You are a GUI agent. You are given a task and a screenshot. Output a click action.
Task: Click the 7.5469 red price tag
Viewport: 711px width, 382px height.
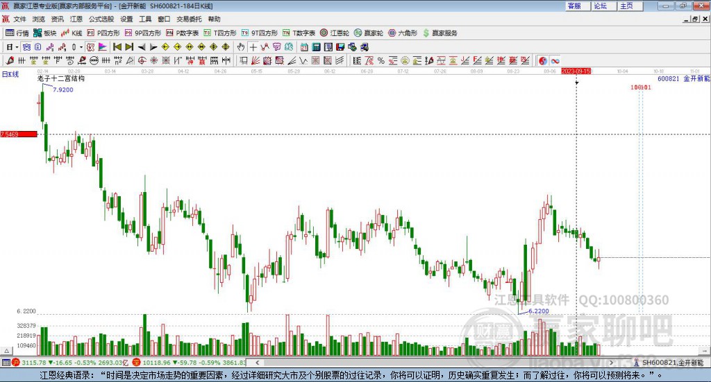tap(19, 134)
